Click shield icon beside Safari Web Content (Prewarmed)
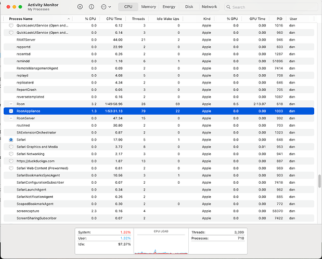322x259 pixels. pos(11,168)
